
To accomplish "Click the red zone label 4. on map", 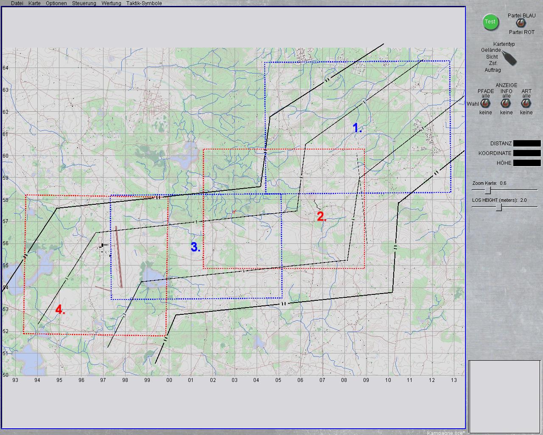I will click(x=60, y=310).
